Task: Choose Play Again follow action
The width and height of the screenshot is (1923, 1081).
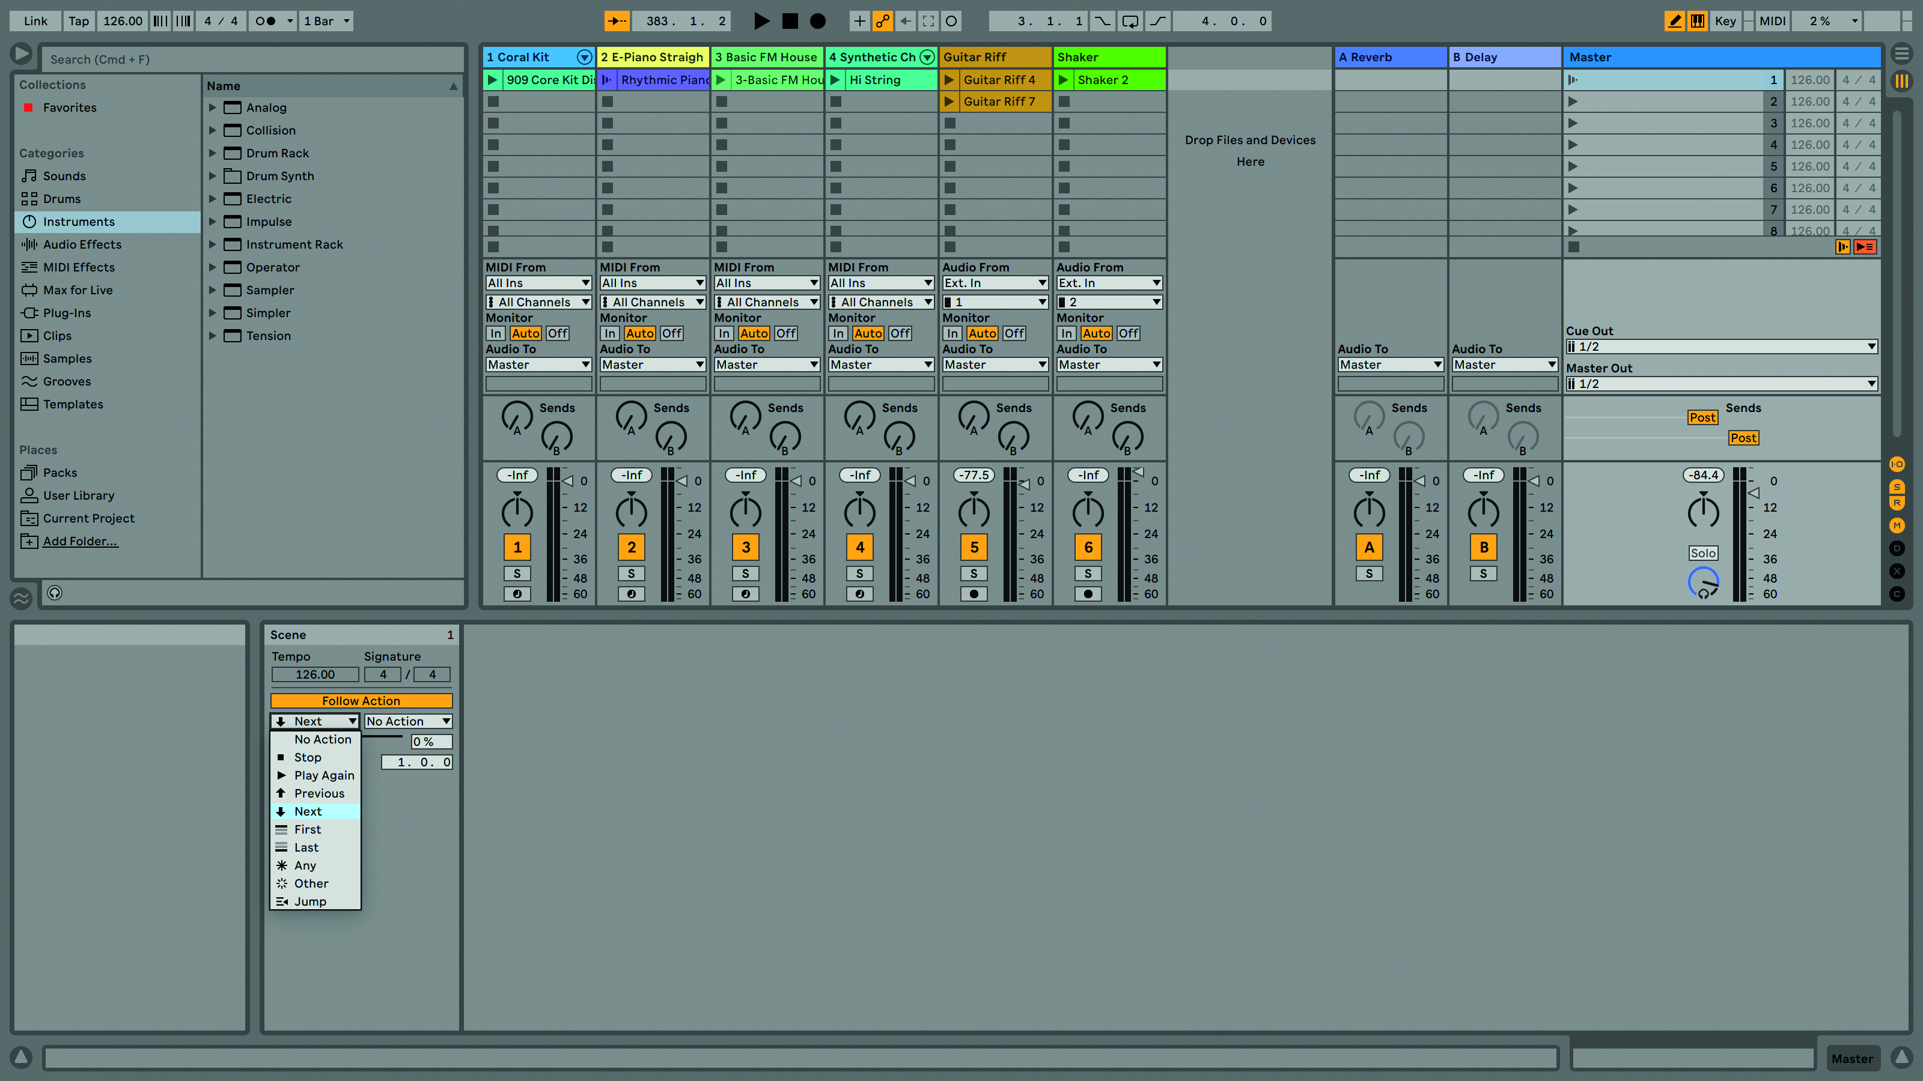Action: [x=315, y=775]
